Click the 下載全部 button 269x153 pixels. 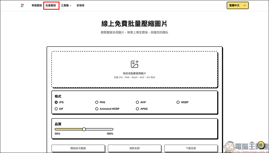coord(191,148)
